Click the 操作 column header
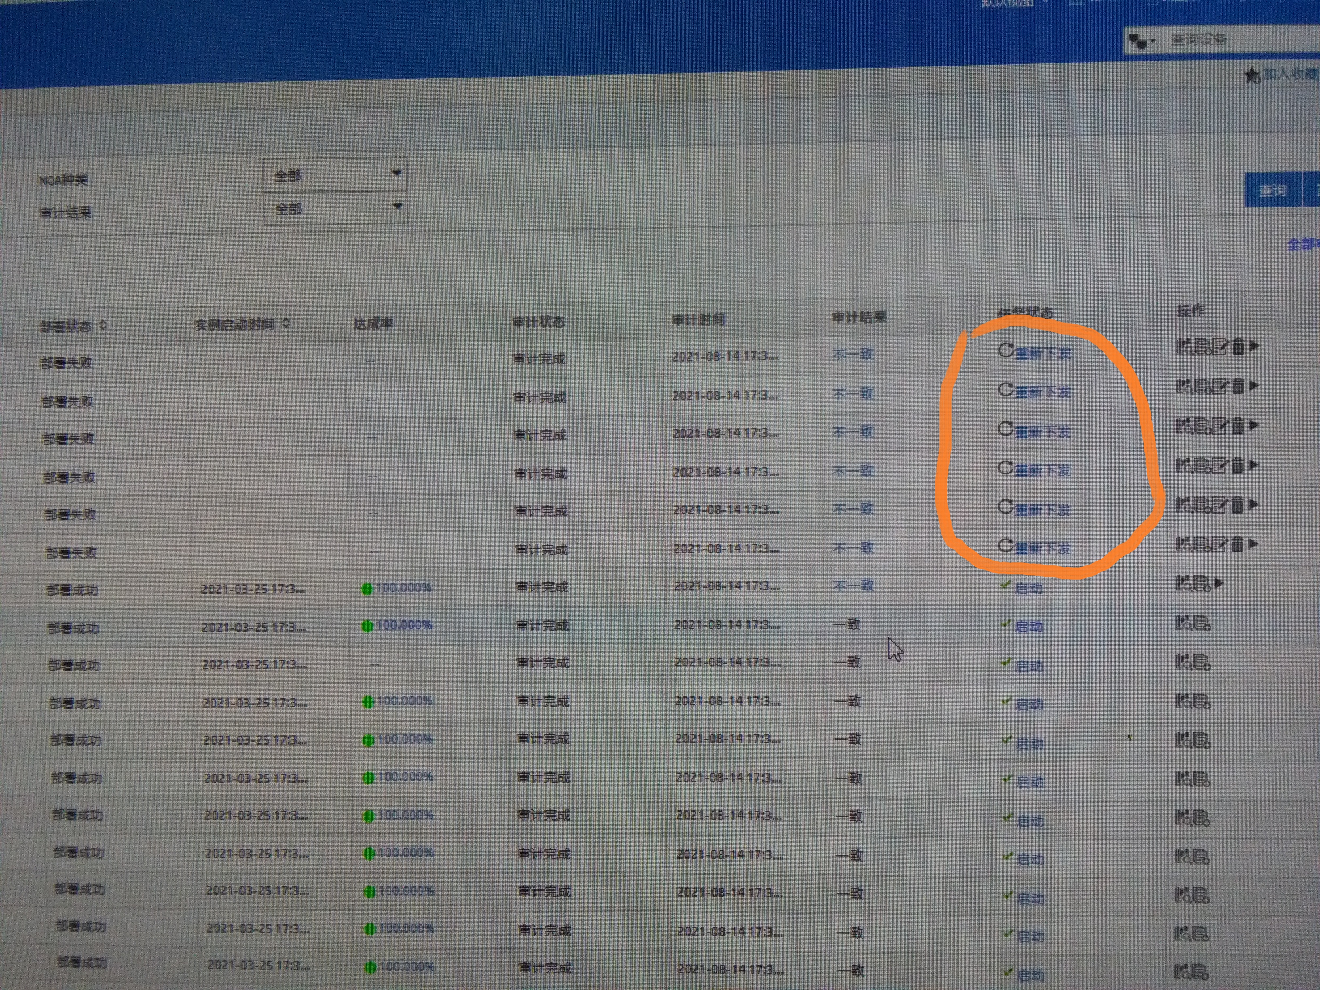 [1191, 310]
